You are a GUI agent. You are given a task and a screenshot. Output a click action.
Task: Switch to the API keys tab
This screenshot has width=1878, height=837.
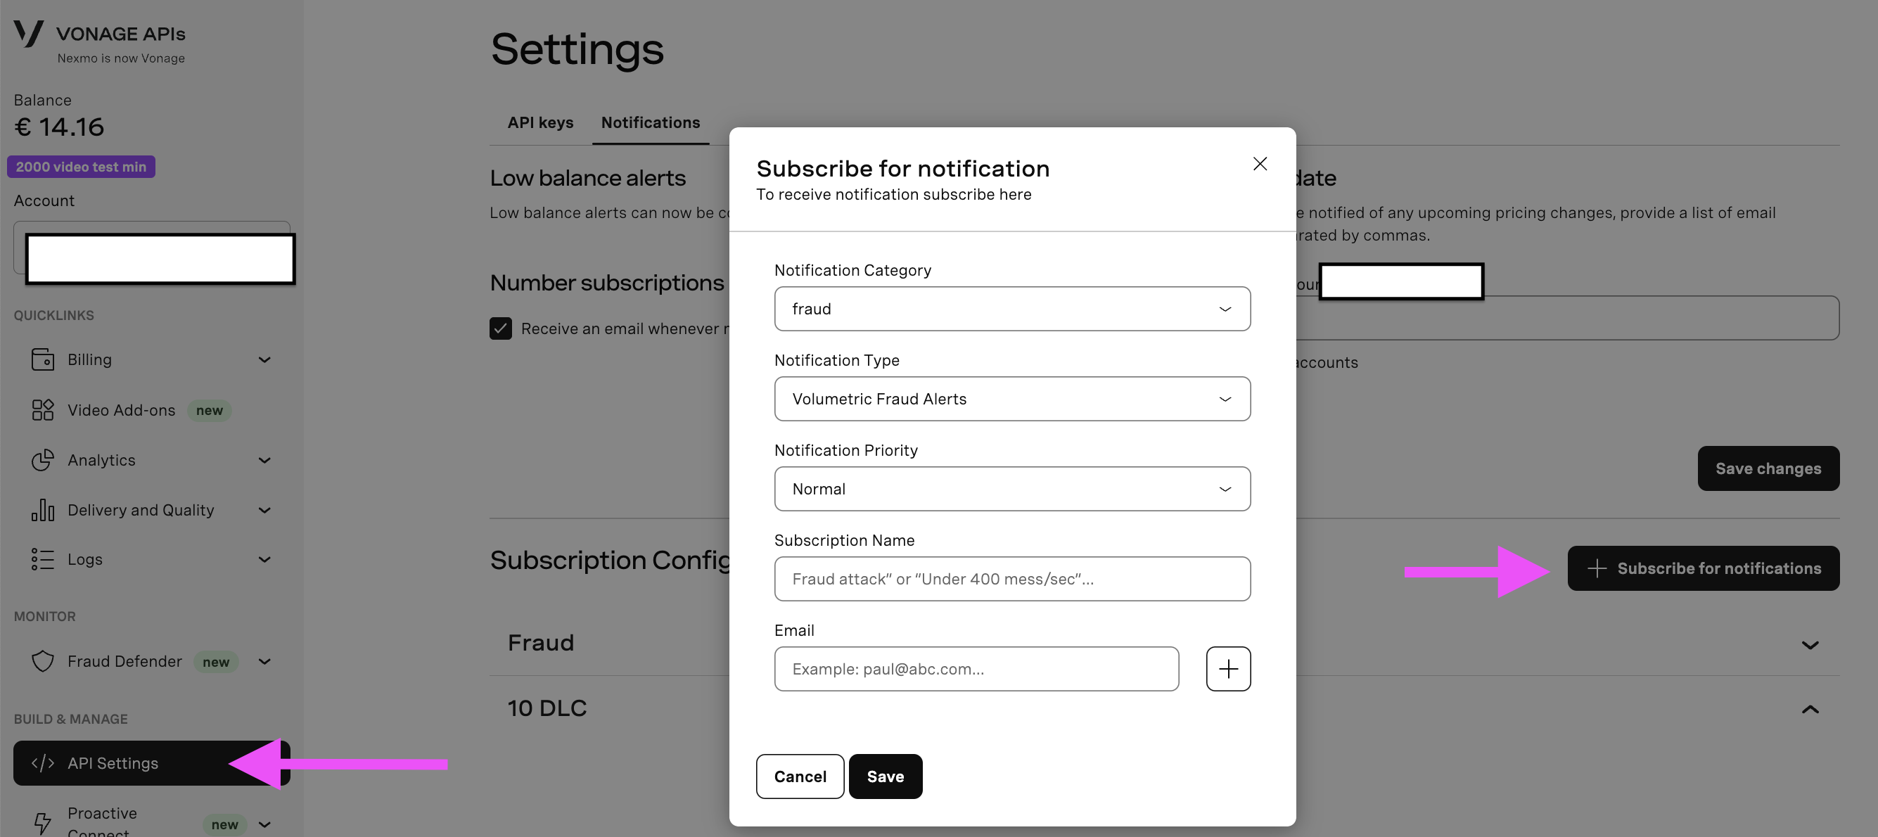pos(540,122)
